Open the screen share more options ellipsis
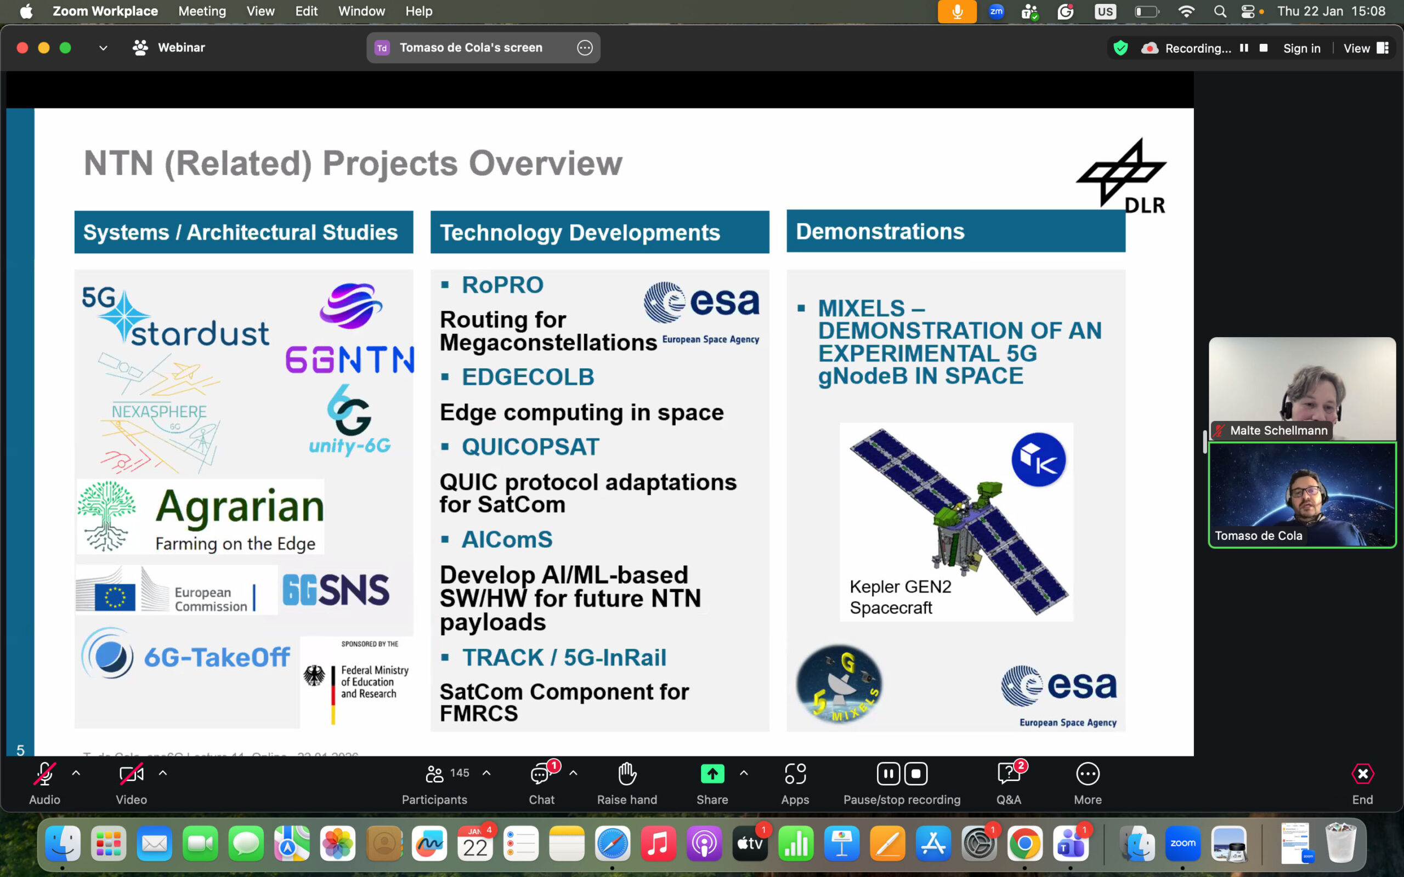Viewport: 1404px width, 877px height. 585,48
